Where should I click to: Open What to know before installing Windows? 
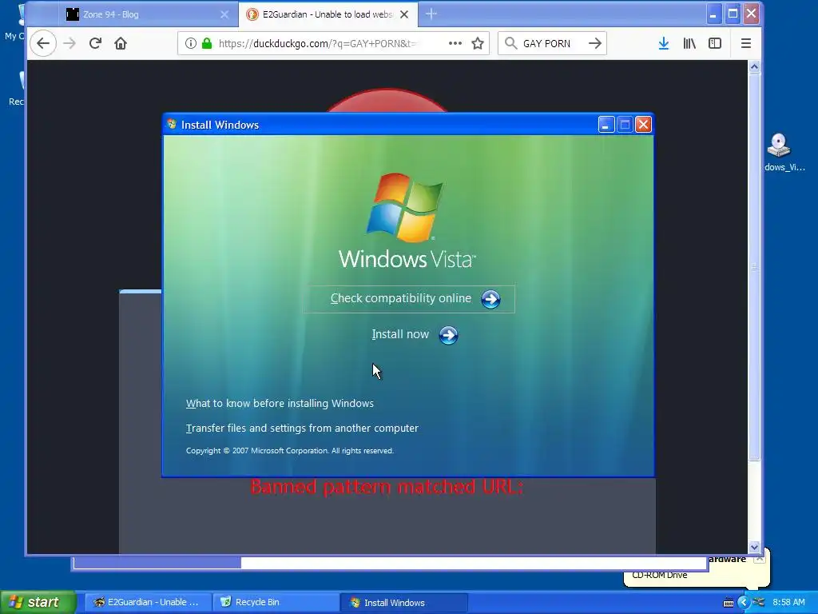point(280,404)
